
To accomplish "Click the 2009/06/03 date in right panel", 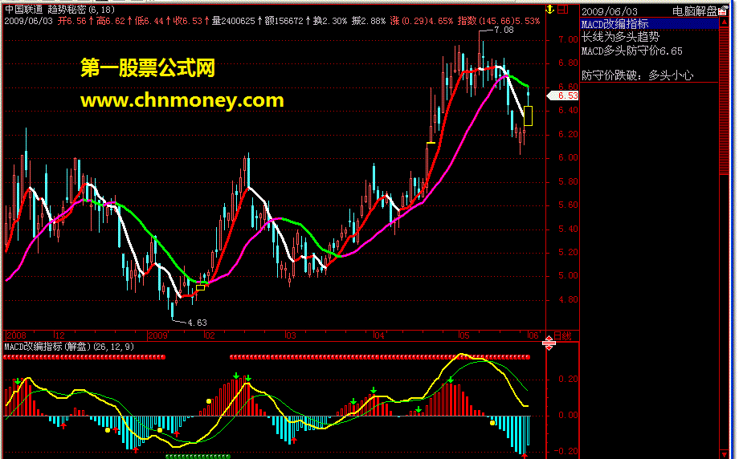I will [610, 11].
